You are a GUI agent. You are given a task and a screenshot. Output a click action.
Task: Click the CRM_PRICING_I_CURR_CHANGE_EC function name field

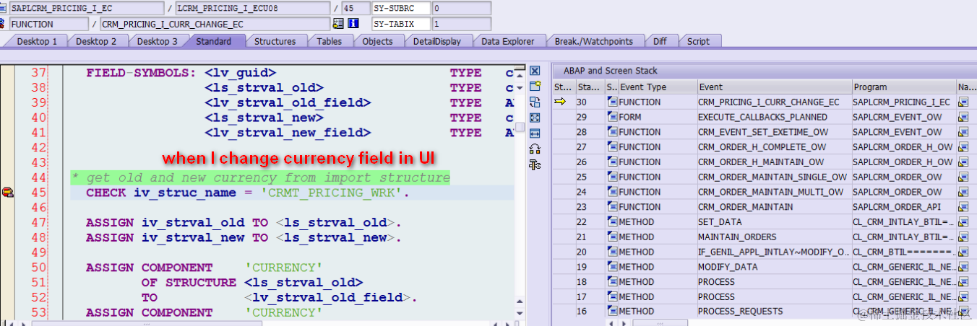click(215, 24)
